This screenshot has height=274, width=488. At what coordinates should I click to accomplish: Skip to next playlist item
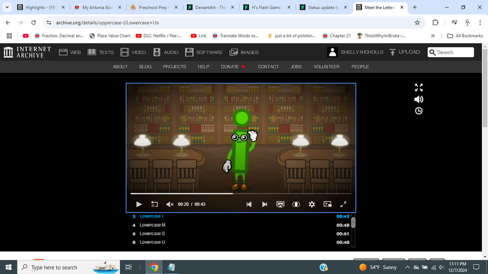[265, 204]
